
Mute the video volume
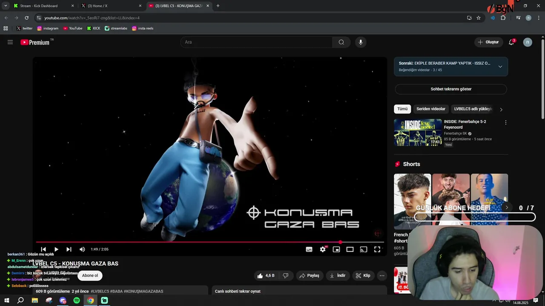click(x=82, y=249)
